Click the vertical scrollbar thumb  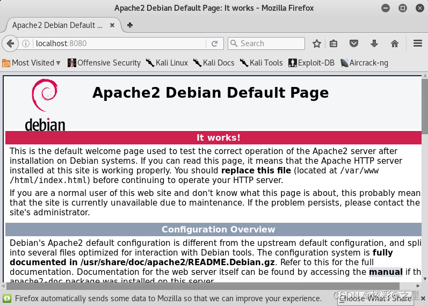click(x=425, y=106)
